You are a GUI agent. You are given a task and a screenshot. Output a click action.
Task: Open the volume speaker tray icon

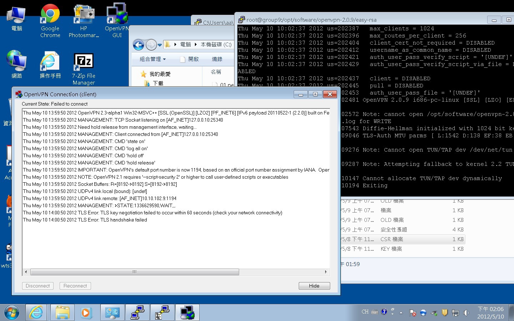pos(466,313)
